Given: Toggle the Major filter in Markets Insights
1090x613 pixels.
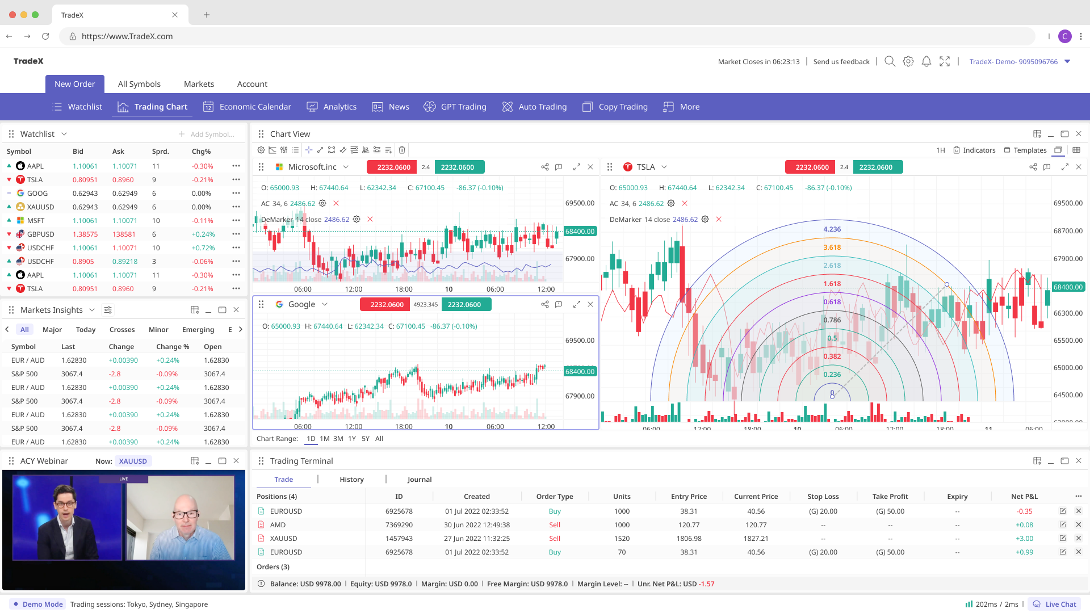Looking at the screenshot, I should click(x=52, y=329).
